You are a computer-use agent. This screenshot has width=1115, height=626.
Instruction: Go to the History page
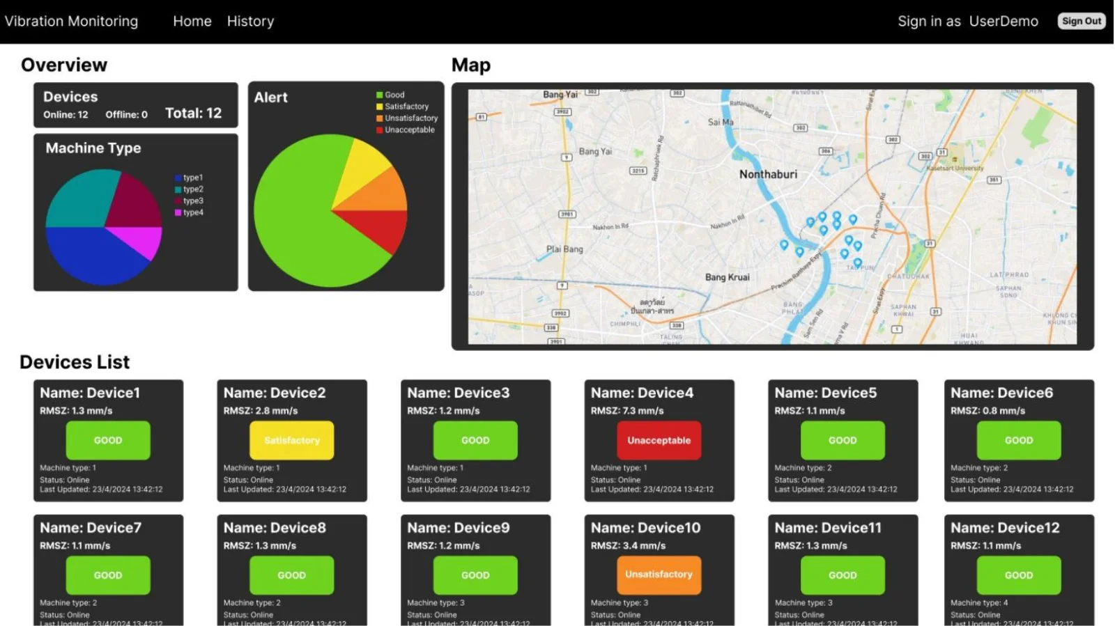(250, 22)
